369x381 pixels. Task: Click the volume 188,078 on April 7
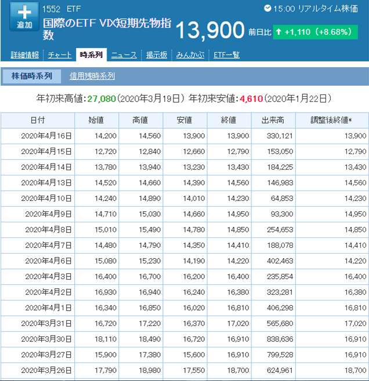pyautogui.click(x=280, y=246)
